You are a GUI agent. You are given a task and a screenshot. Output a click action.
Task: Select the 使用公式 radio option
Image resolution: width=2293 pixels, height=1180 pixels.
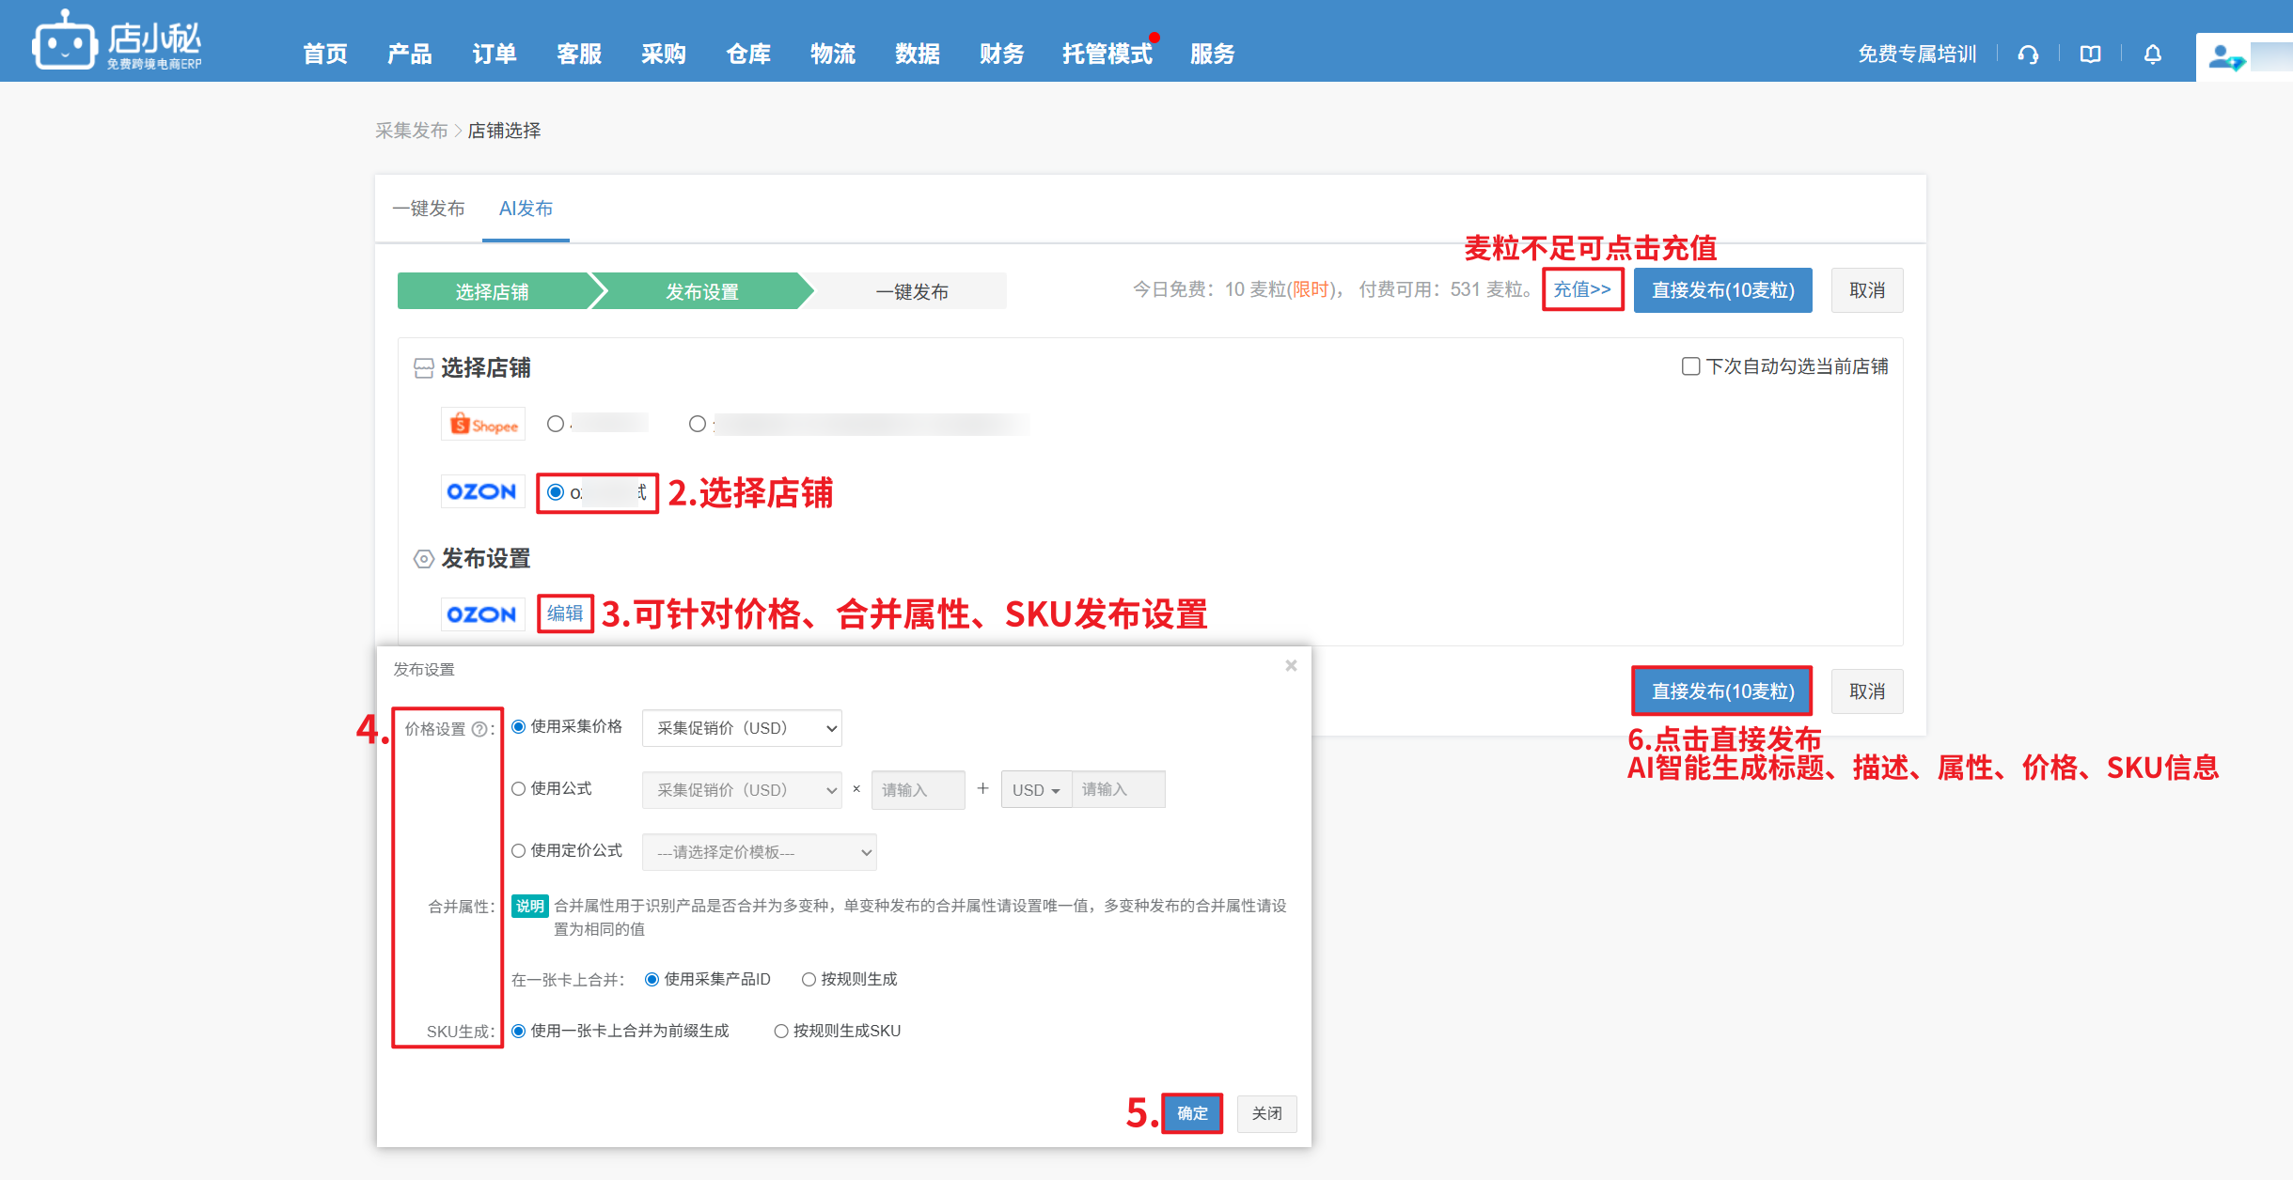(518, 789)
